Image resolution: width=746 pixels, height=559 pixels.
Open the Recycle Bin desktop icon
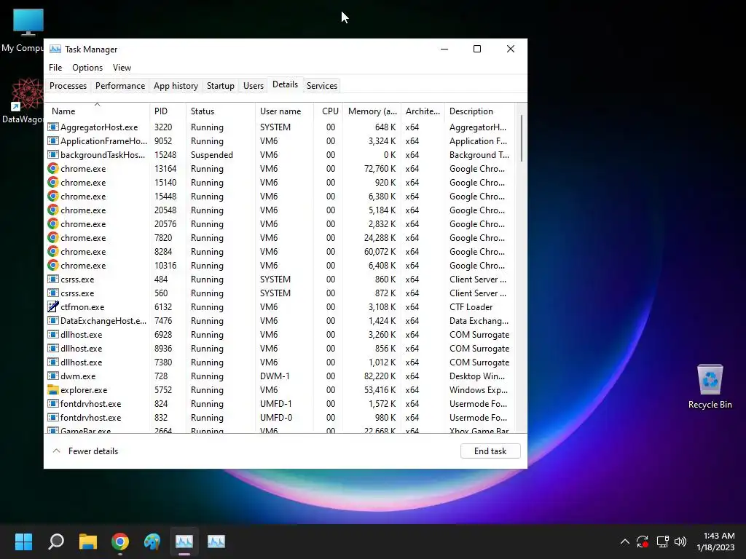[x=710, y=386]
